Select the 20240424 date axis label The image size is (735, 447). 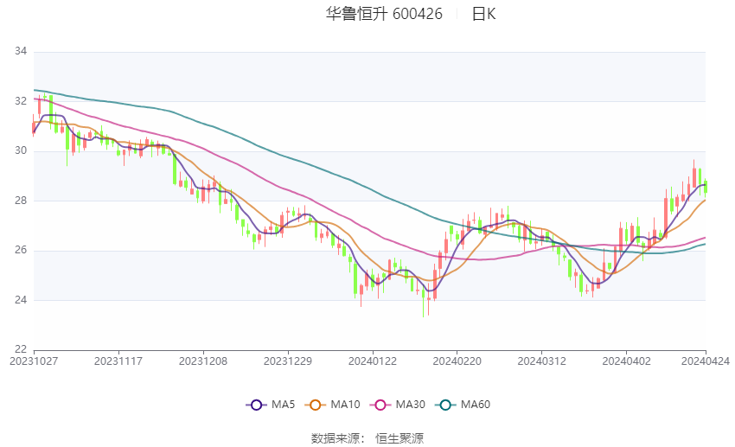point(706,361)
